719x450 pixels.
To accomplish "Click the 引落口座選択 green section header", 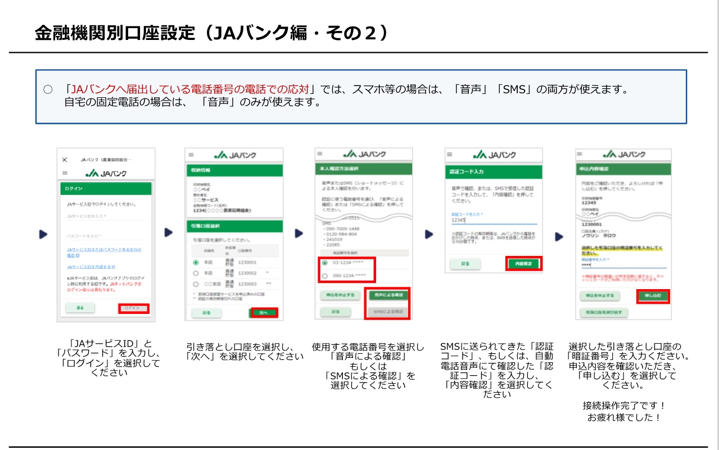I will [235, 226].
